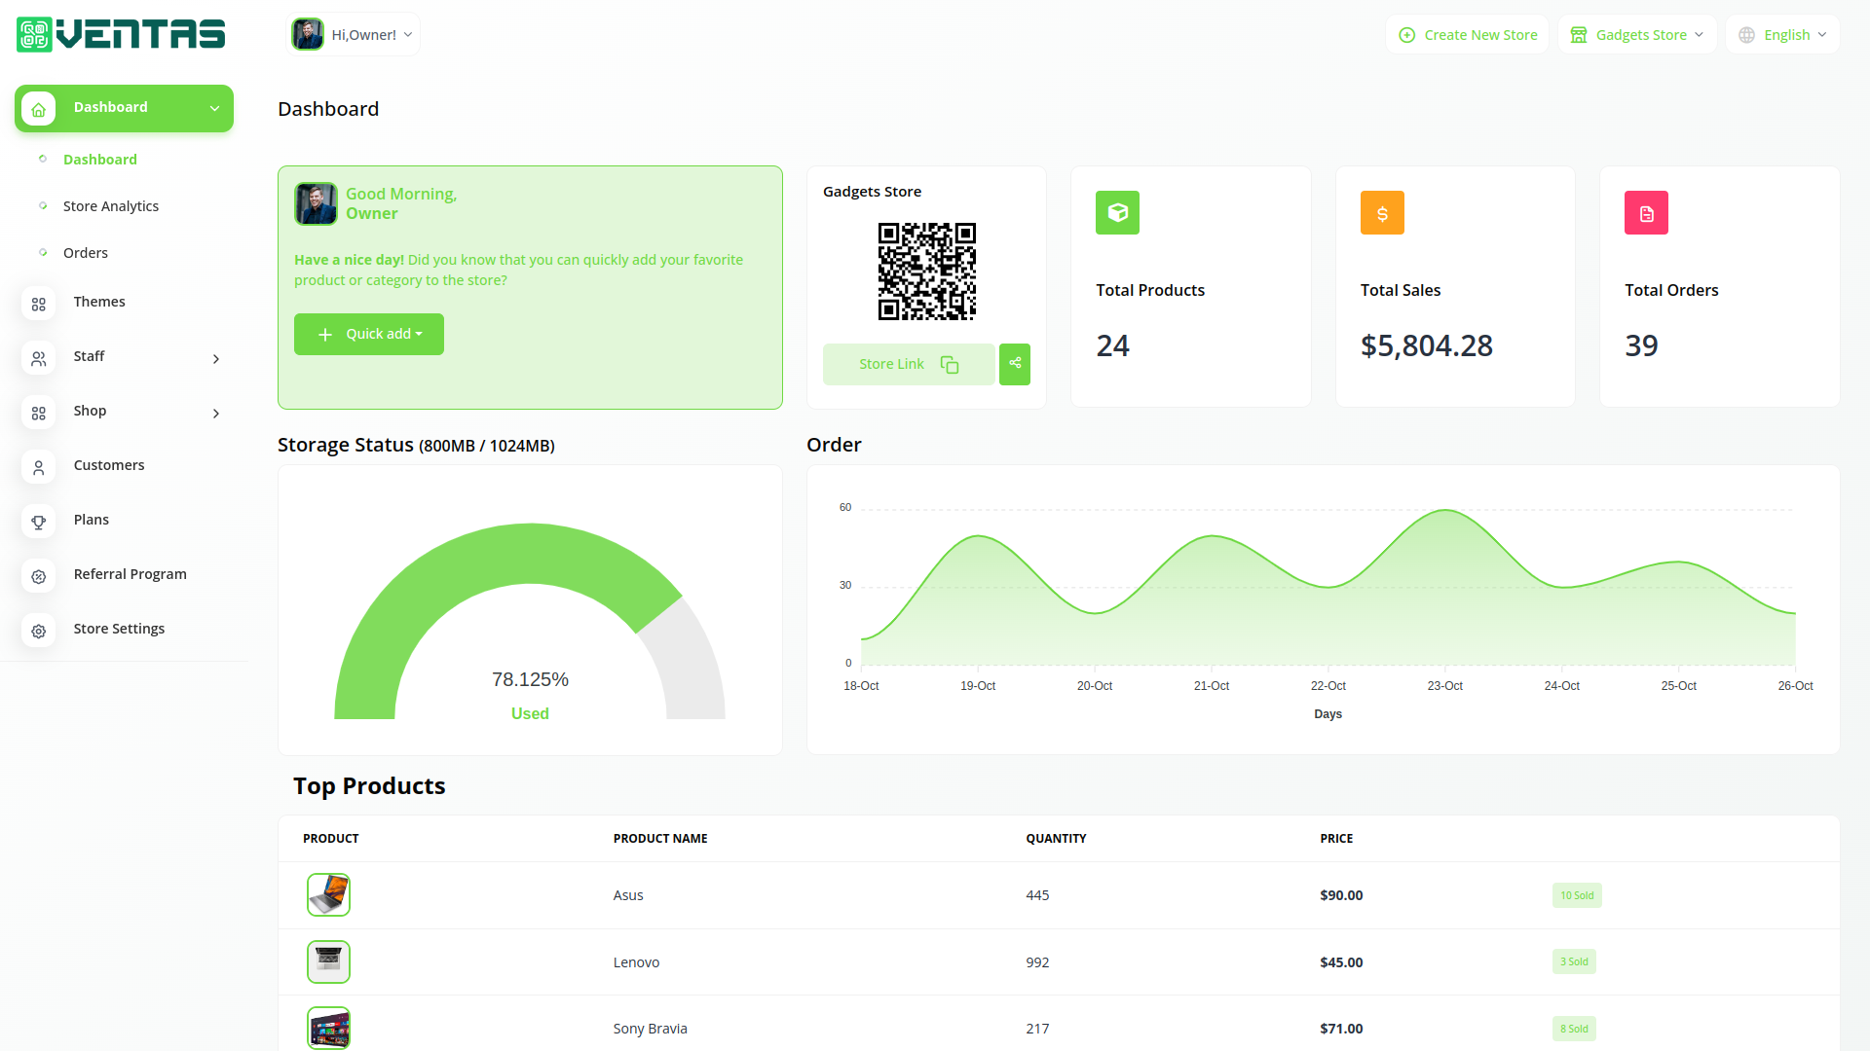The image size is (1870, 1051).
Task: Click the Plans trophy icon
Action: point(39,523)
